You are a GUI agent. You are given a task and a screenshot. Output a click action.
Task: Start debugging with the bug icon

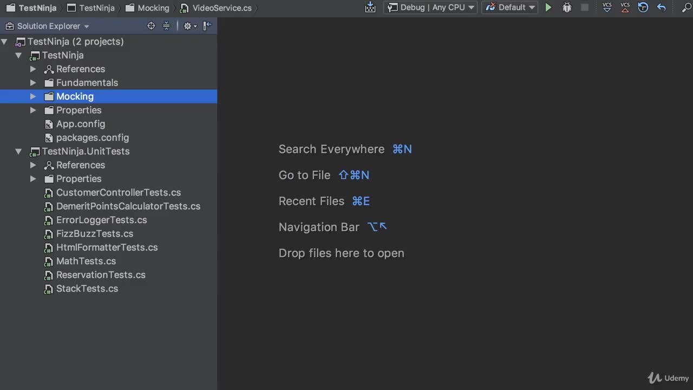coord(567,8)
